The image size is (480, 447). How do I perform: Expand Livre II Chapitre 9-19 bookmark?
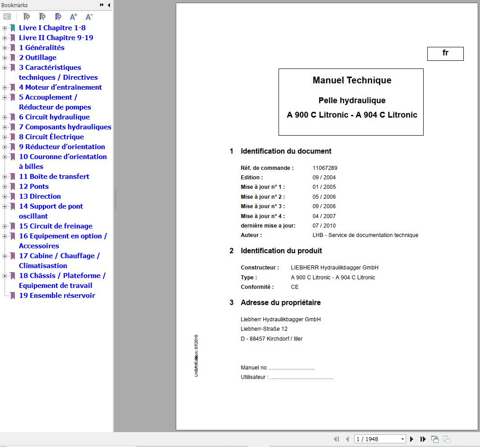(5, 38)
